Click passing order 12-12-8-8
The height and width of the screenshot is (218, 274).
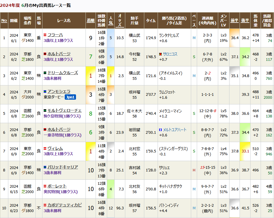(208, 111)
